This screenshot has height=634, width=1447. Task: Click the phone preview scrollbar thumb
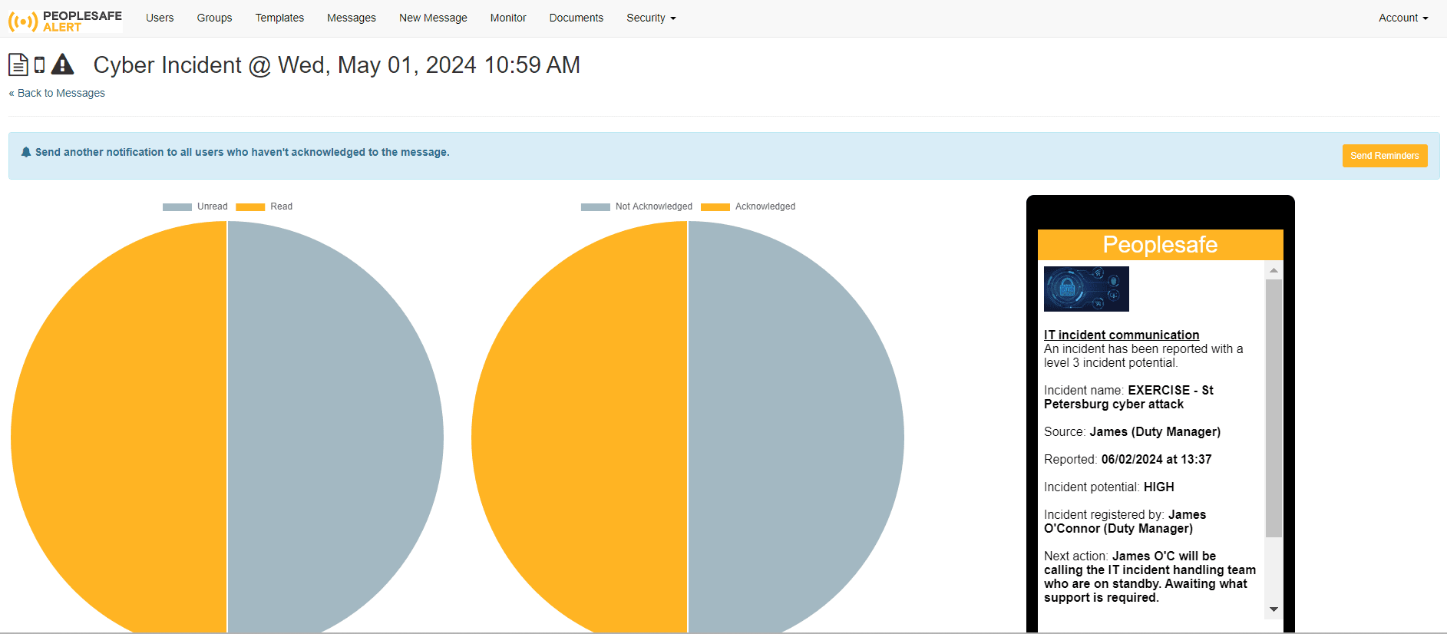coord(1274,408)
